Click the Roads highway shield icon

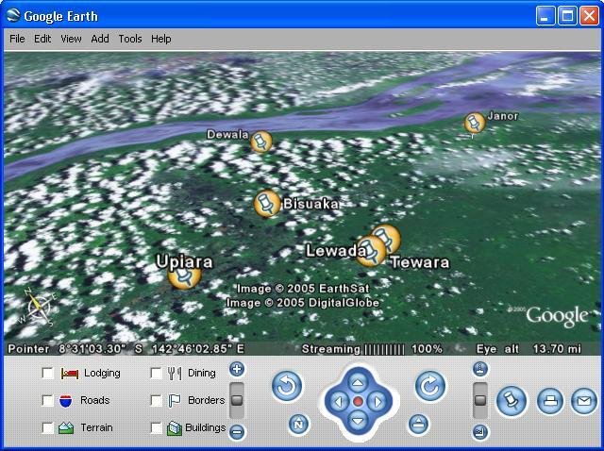pos(66,401)
